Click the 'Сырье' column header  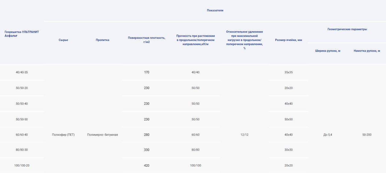point(63,40)
